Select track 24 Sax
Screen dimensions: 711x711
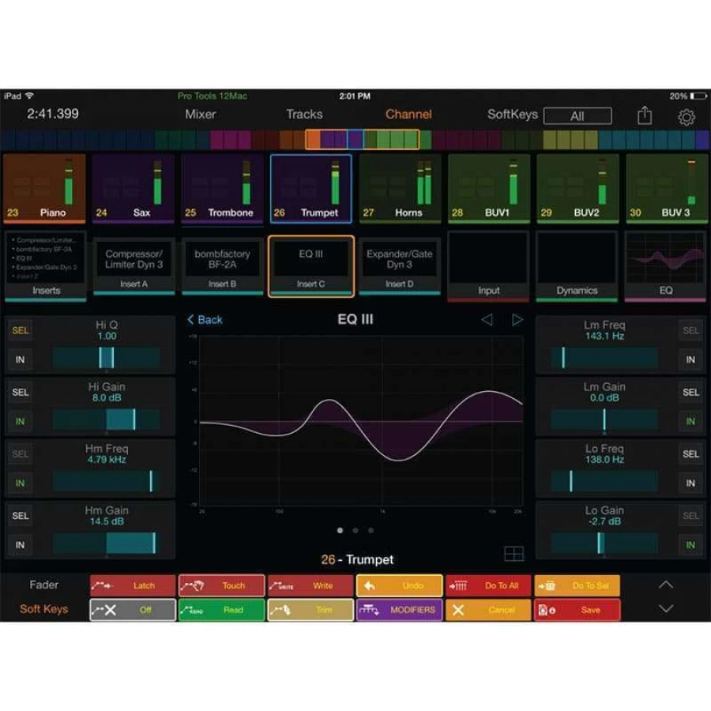click(x=134, y=188)
